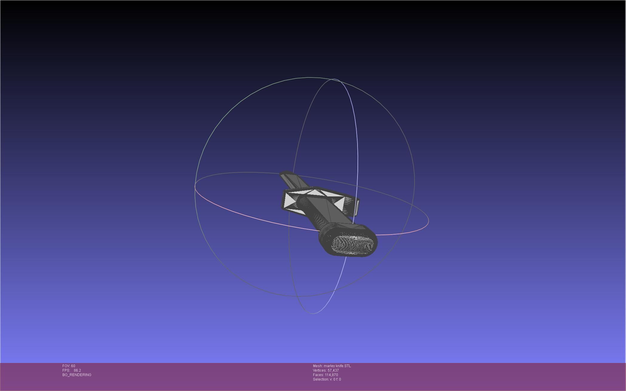The image size is (626, 391).
Task: Click the right side of the knife guard
Action: click(352, 206)
